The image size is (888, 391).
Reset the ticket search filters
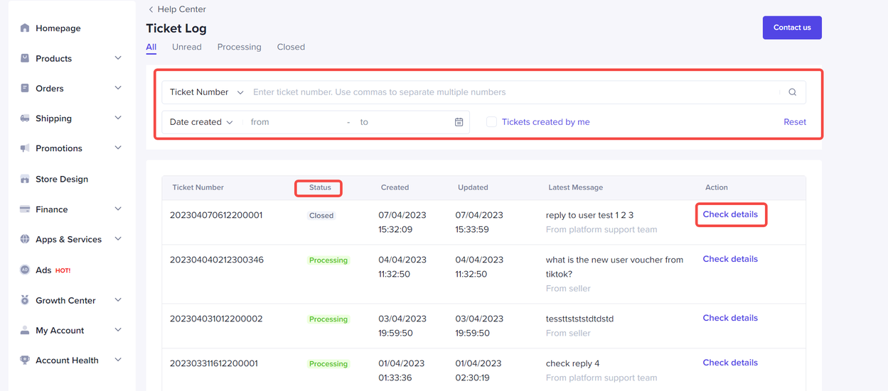[x=794, y=122]
